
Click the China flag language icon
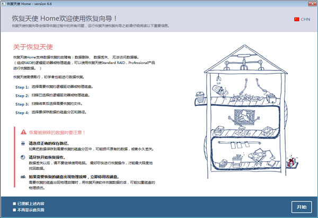coord(296,19)
